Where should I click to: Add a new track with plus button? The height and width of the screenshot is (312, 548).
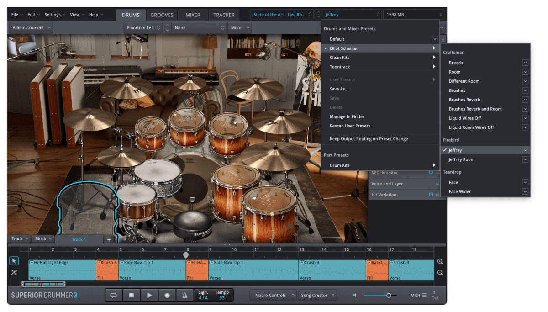pos(109,239)
